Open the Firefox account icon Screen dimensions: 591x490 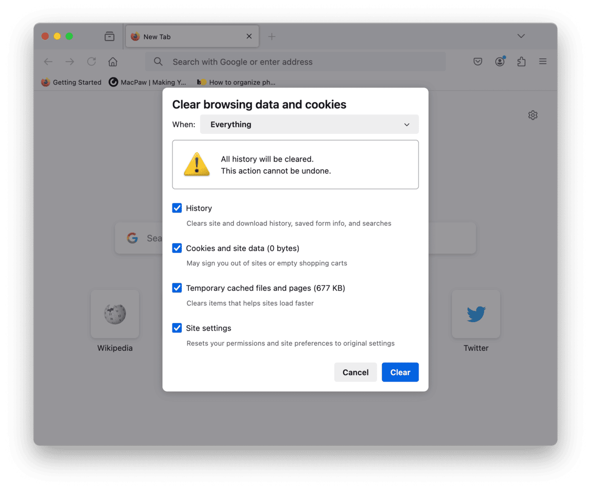pos(500,62)
